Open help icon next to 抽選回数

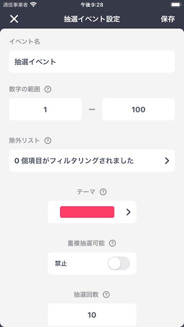click(106, 295)
